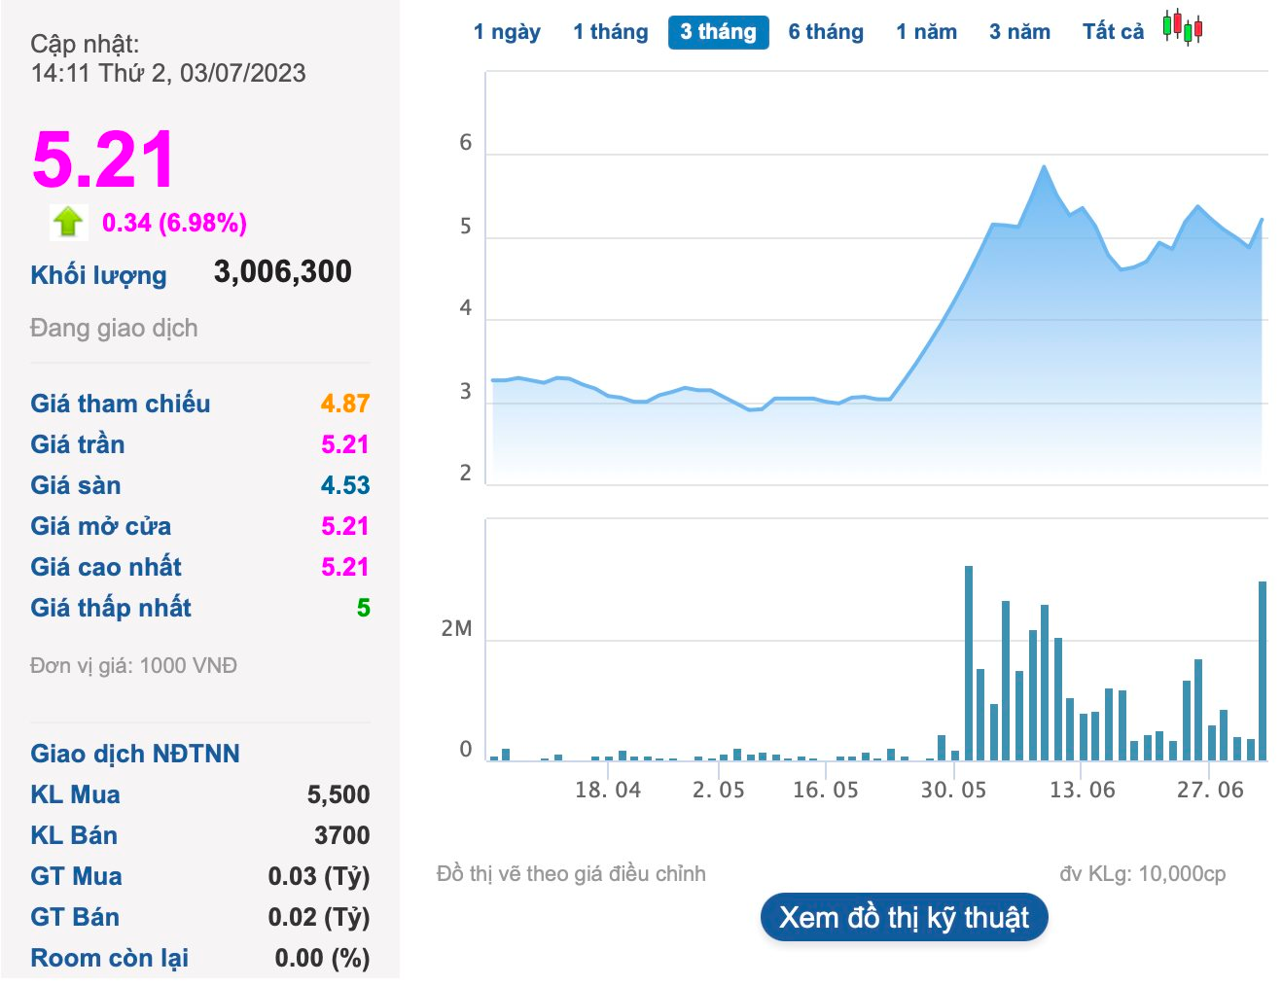Click the Giá cao nhất label

click(106, 567)
